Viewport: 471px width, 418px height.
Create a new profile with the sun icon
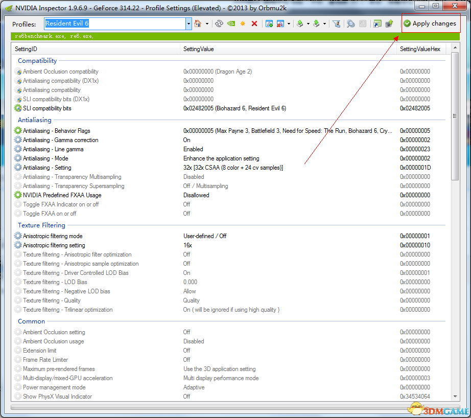click(243, 24)
